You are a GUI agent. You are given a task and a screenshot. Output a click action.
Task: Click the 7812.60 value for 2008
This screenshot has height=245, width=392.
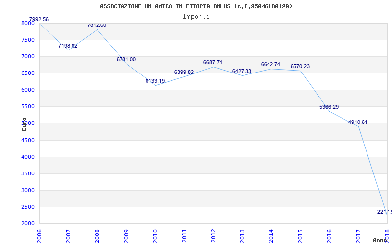click(x=97, y=25)
